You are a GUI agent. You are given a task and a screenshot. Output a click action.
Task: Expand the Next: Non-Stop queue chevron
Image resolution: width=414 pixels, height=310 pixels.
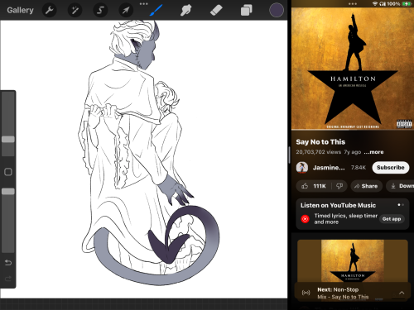[402, 293]
